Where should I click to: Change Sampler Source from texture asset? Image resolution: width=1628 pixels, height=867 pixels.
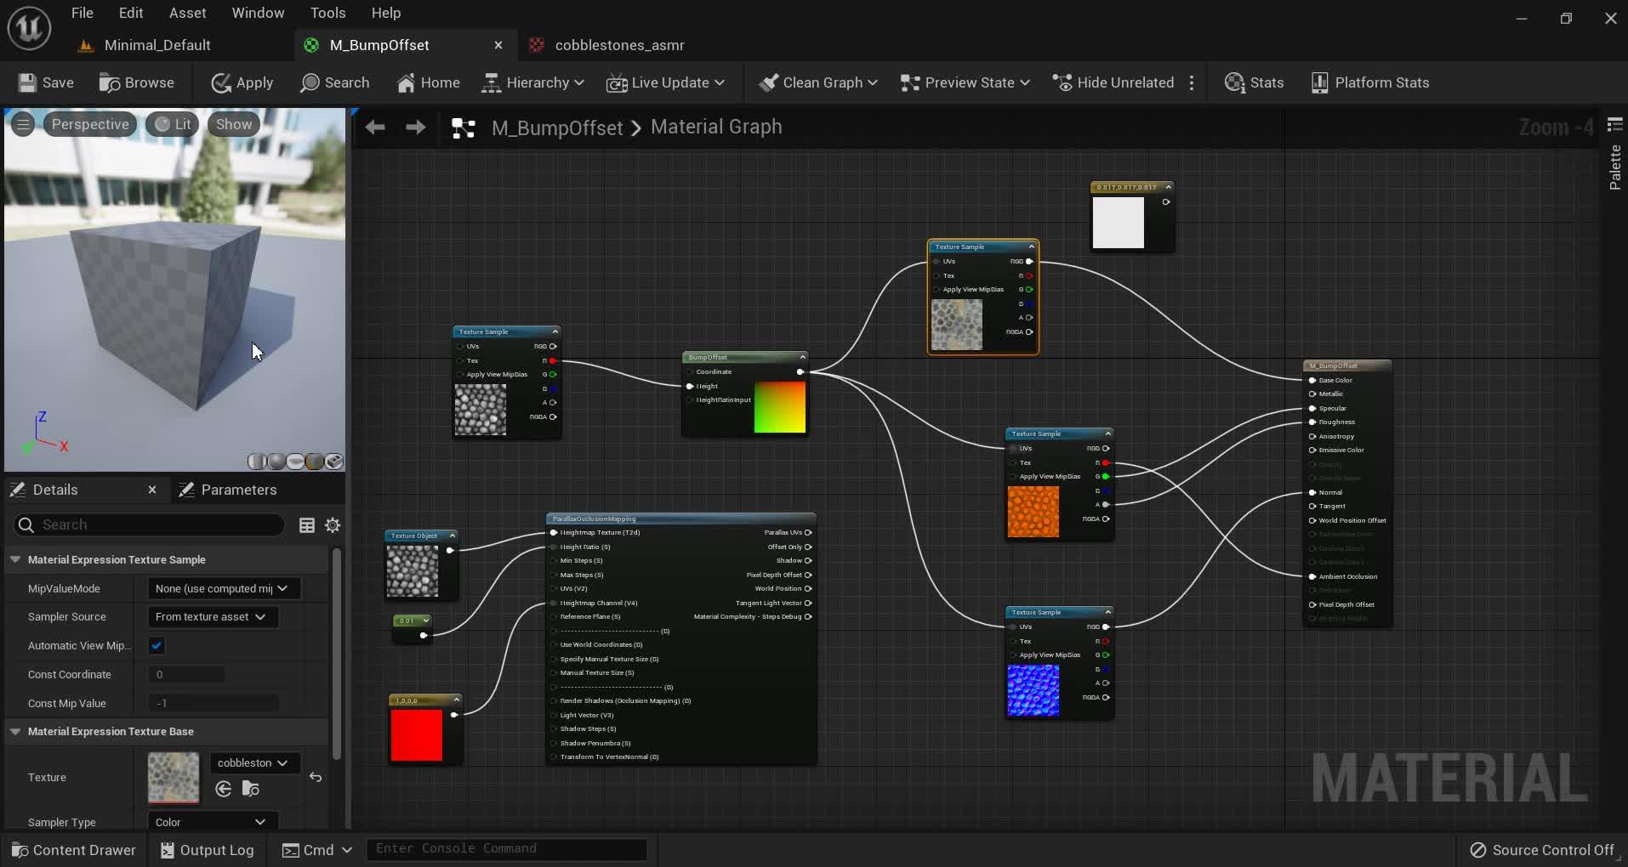pos(210,617)
